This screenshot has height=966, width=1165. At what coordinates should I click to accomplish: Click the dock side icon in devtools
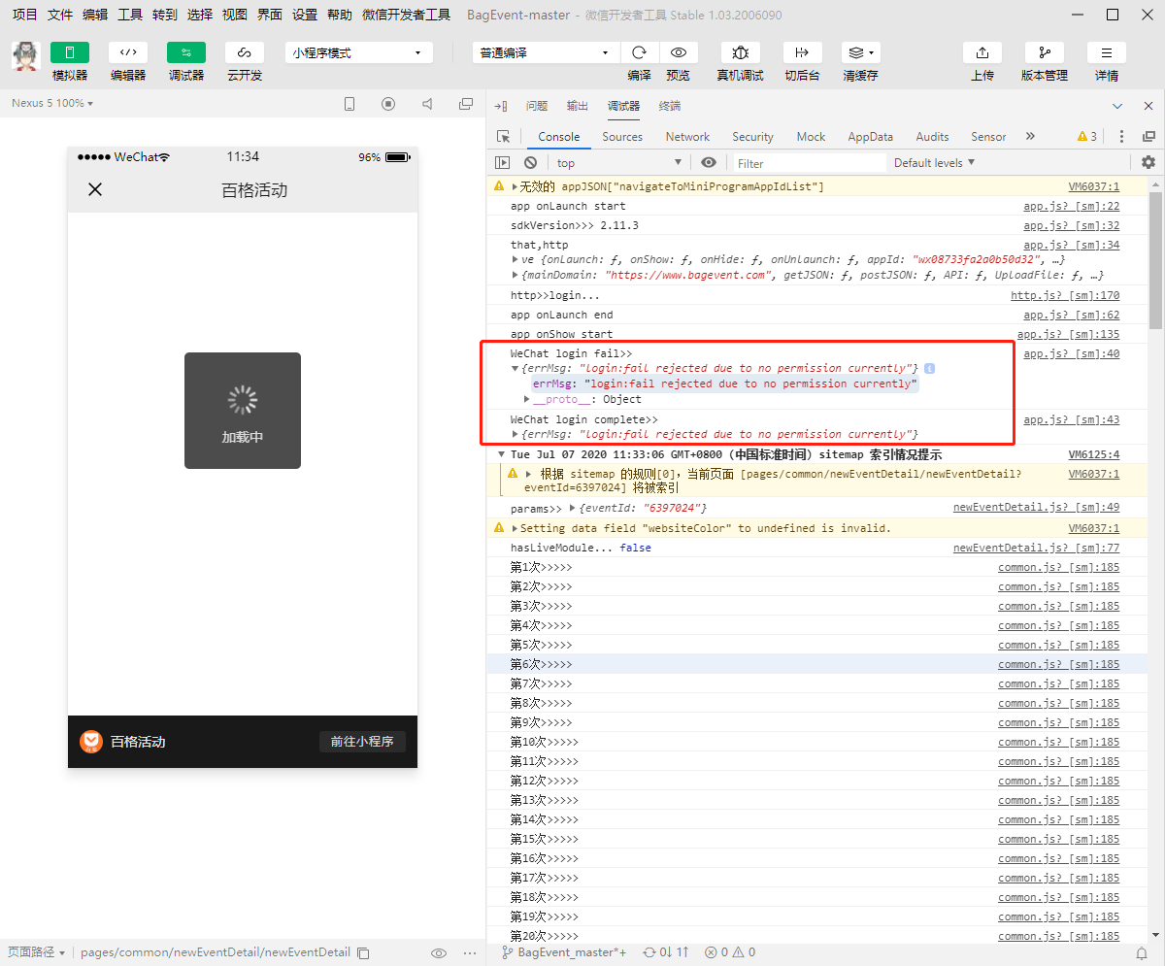click(x=1148, y=137)
